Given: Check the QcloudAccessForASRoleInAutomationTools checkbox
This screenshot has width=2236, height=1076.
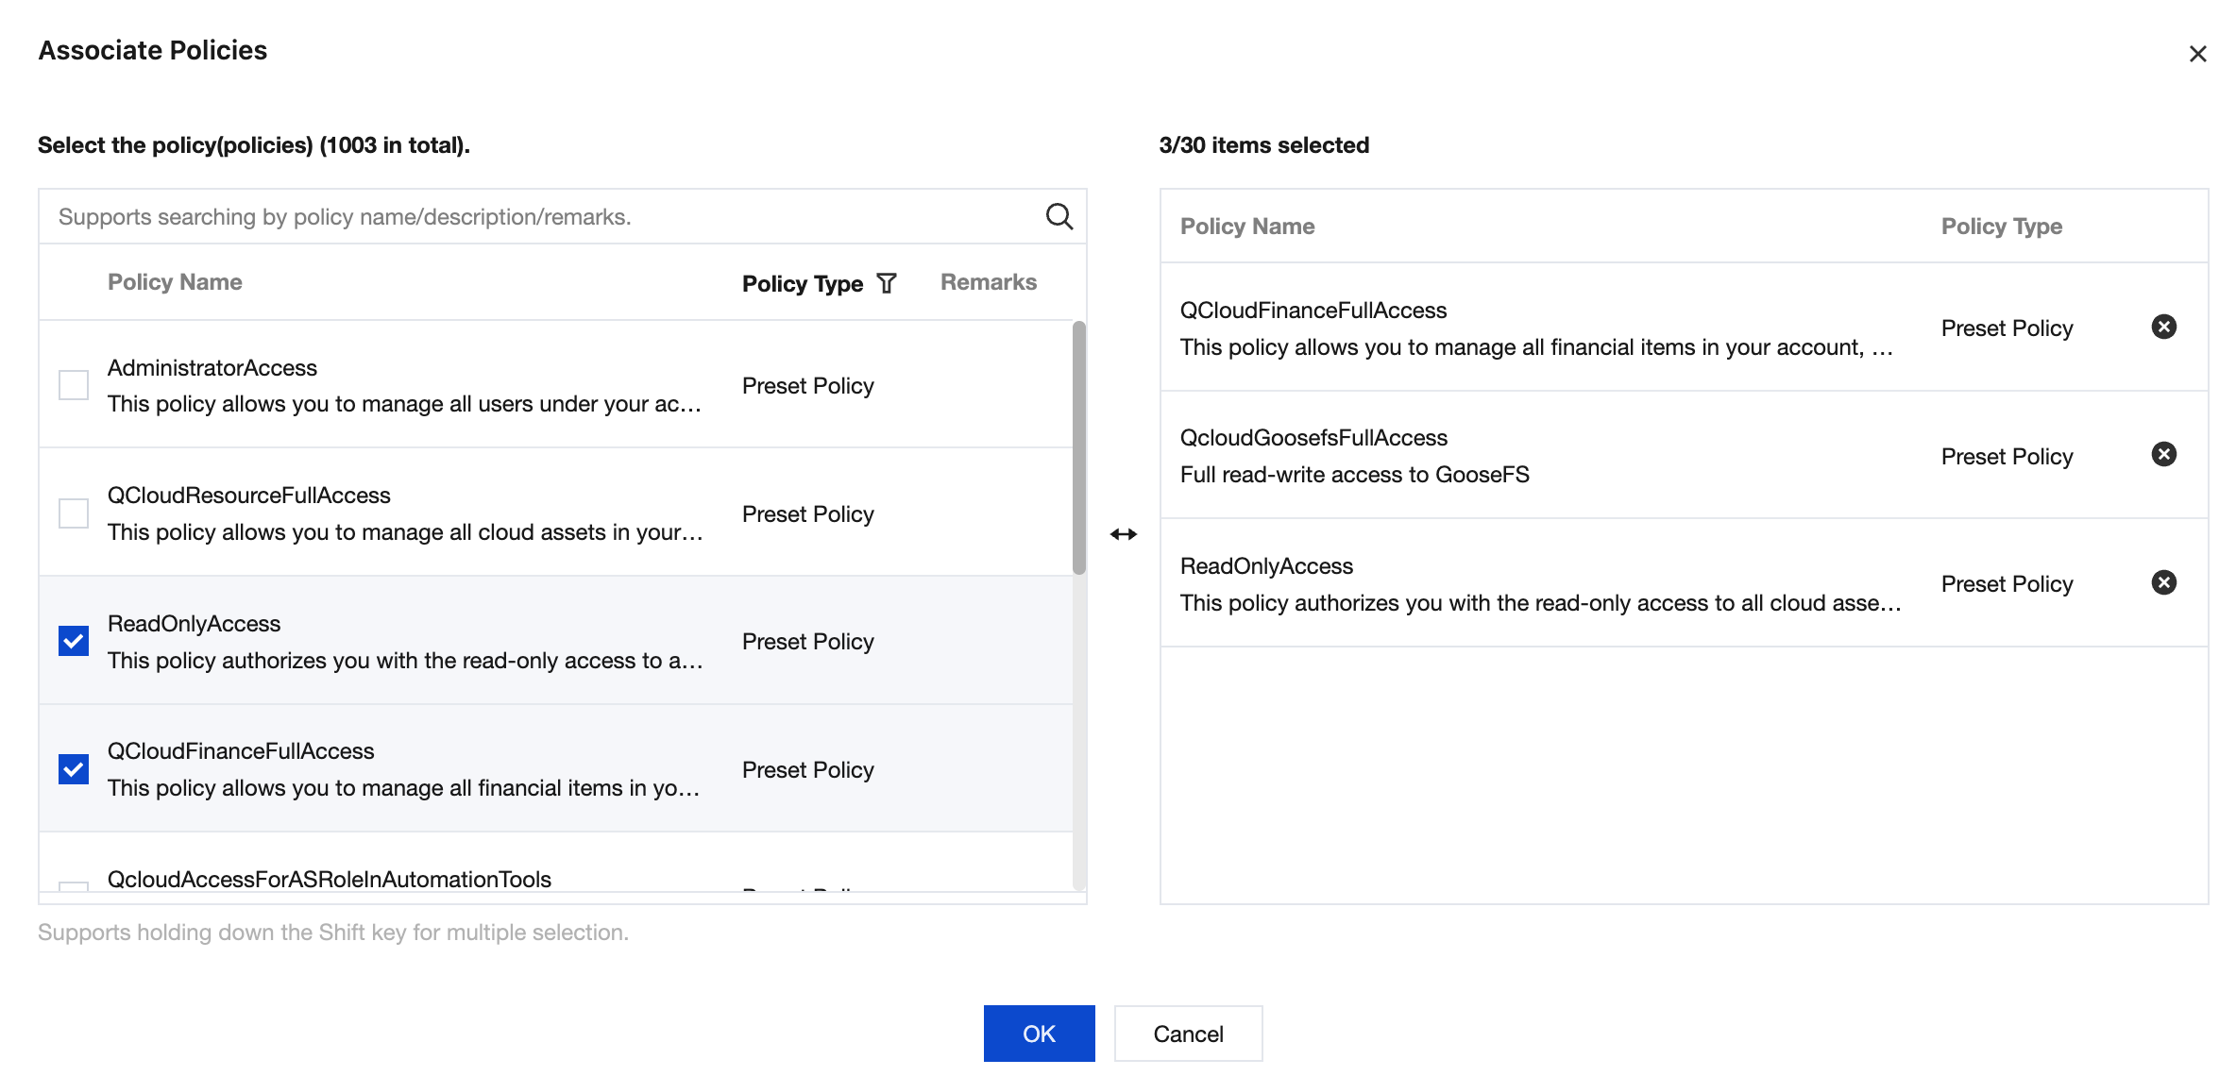Looking at the screenshot, I should pos(74,885).
